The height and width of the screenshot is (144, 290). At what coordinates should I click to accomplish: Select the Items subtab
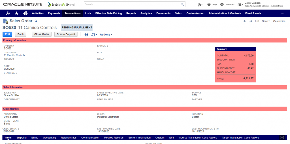pos(8,138)
